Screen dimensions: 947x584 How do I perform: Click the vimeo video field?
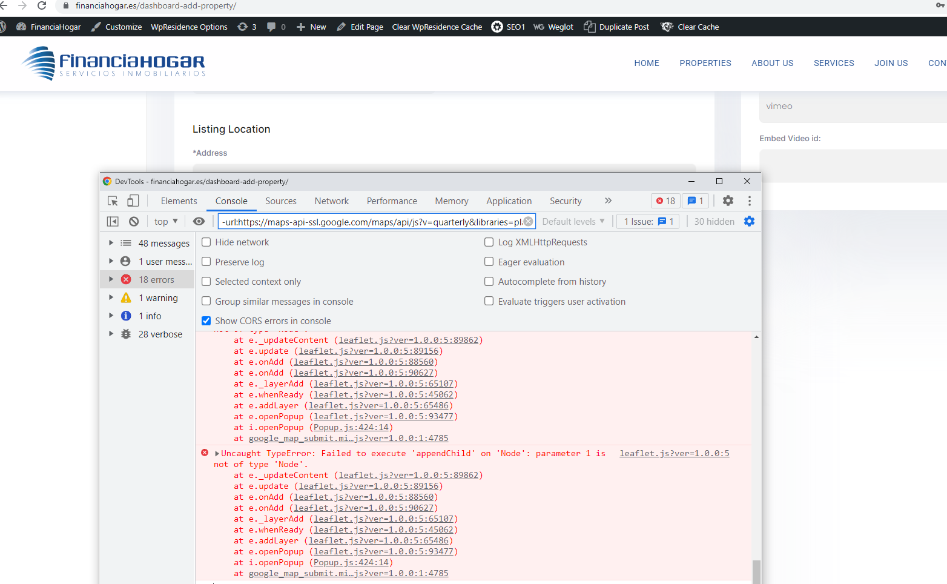click(853, 107)
